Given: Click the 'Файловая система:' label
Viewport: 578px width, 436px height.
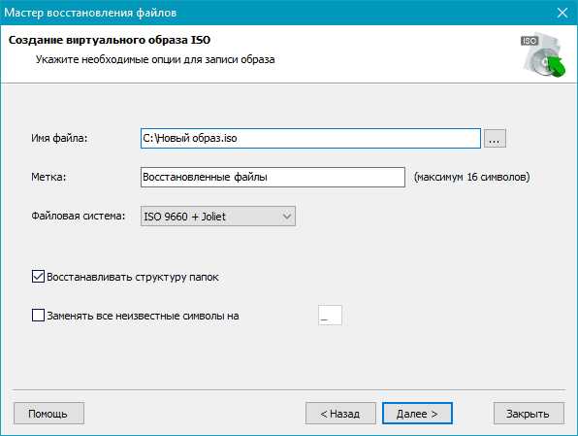Looking at the screenshot, I should pyautogui.click(x=79, y=216).
